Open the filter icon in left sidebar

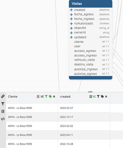tap(3, 104)
